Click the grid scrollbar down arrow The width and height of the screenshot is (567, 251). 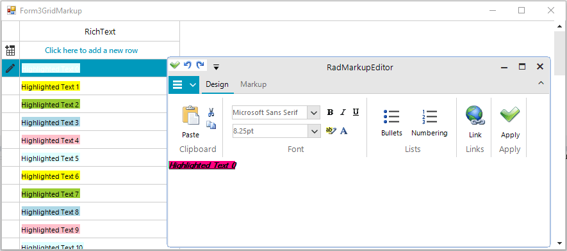coord(560,243)
